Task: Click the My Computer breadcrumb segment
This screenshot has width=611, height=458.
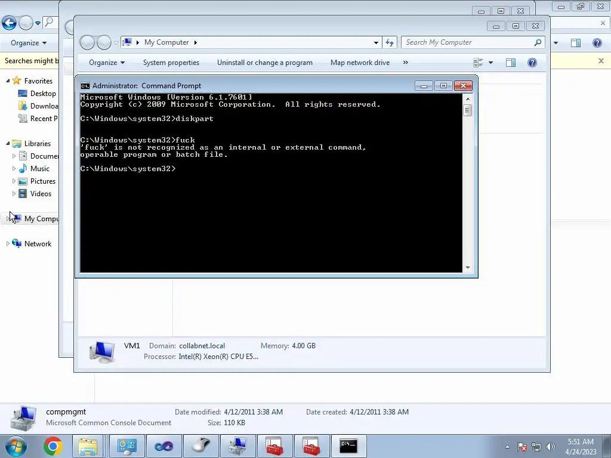Action: pyautogui.click(x=166, y=42)
